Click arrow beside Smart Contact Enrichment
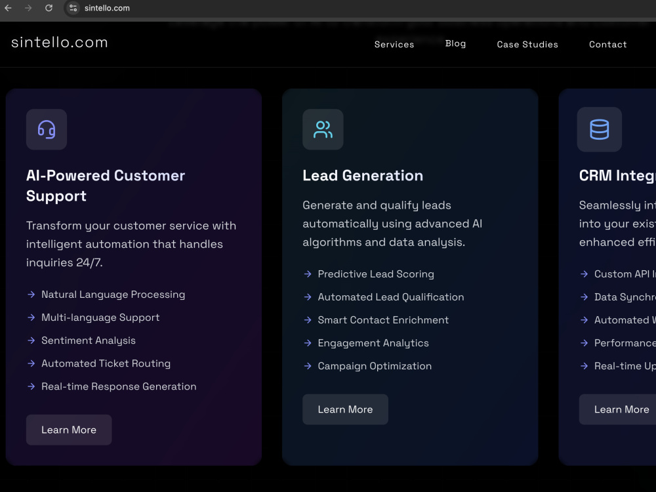 point(308,320)
